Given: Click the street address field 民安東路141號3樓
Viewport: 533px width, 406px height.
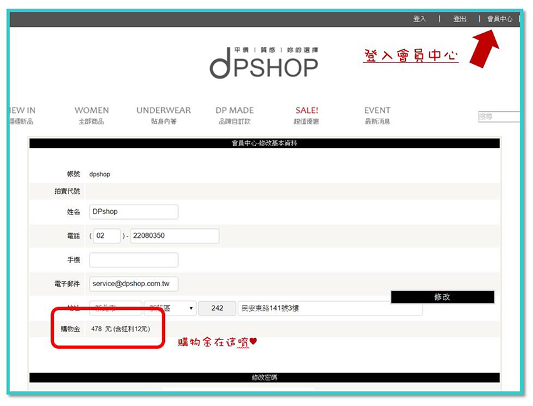Looking at the screenshot, I should pos(330,308).
